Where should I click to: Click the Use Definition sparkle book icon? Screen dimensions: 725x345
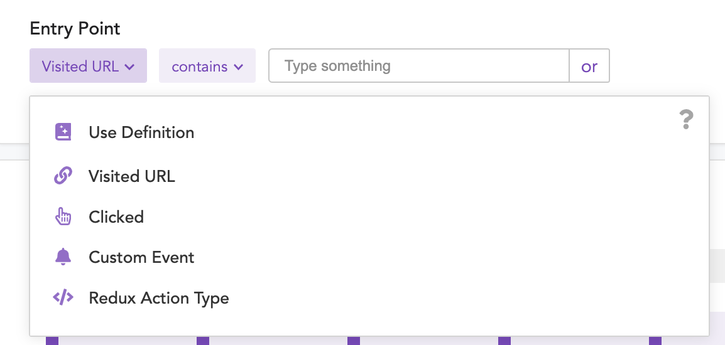click(x=63, y=132)
